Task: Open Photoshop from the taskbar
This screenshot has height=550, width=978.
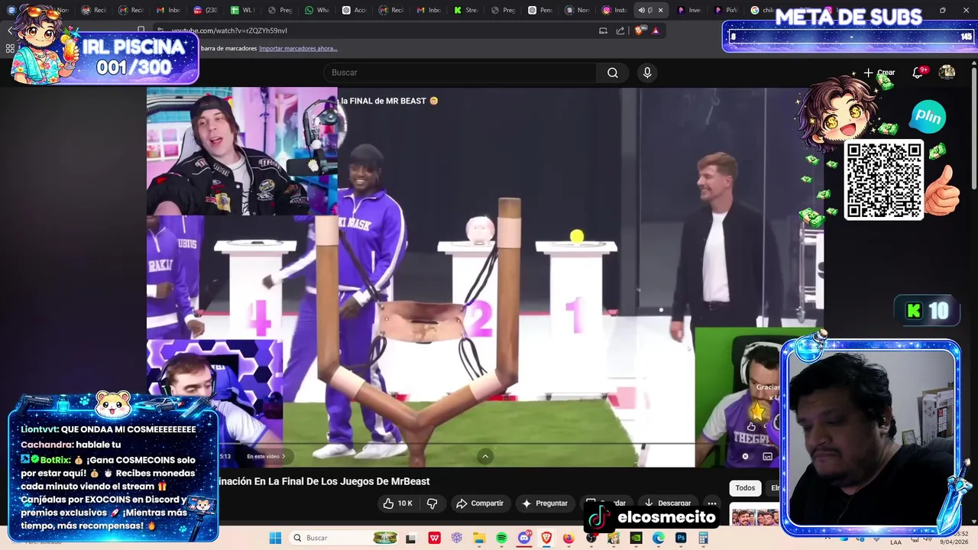Action: click(x=681, y=538)
